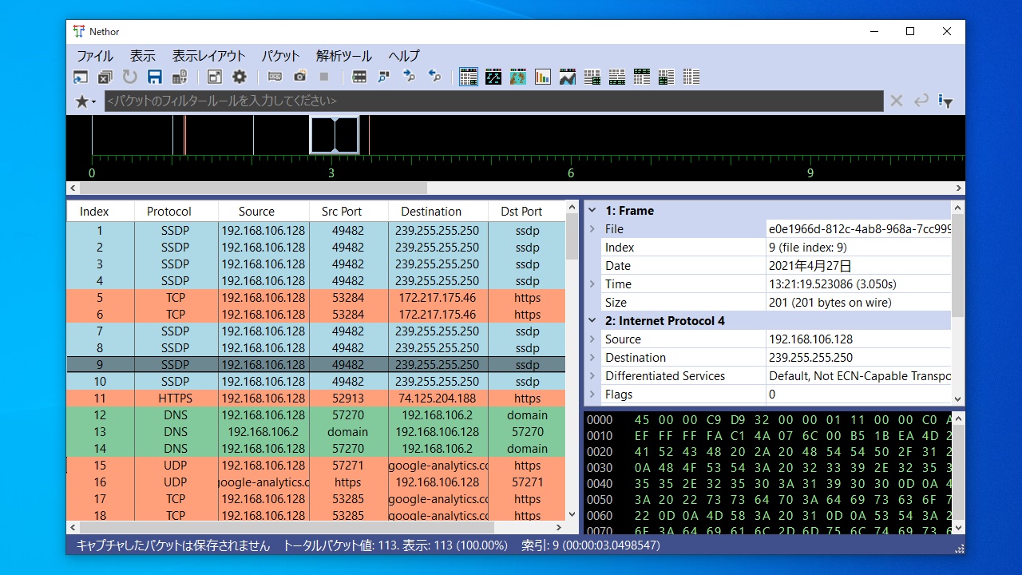Click the network interface capture icon
Screen dimensions: 1022x575
275,77
